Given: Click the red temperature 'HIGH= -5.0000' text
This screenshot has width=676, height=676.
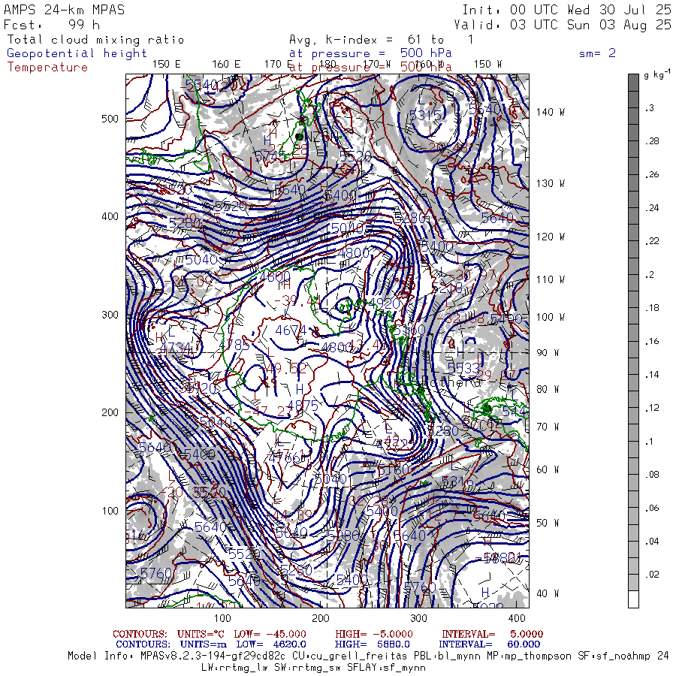Looking at the screenshot, I should pyautogui.click(x=374, y=634).
